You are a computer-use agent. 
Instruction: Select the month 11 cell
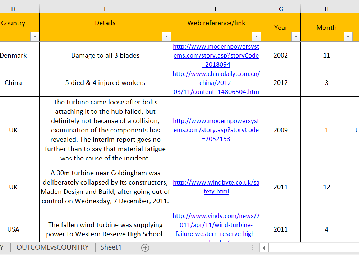(327, 55)
